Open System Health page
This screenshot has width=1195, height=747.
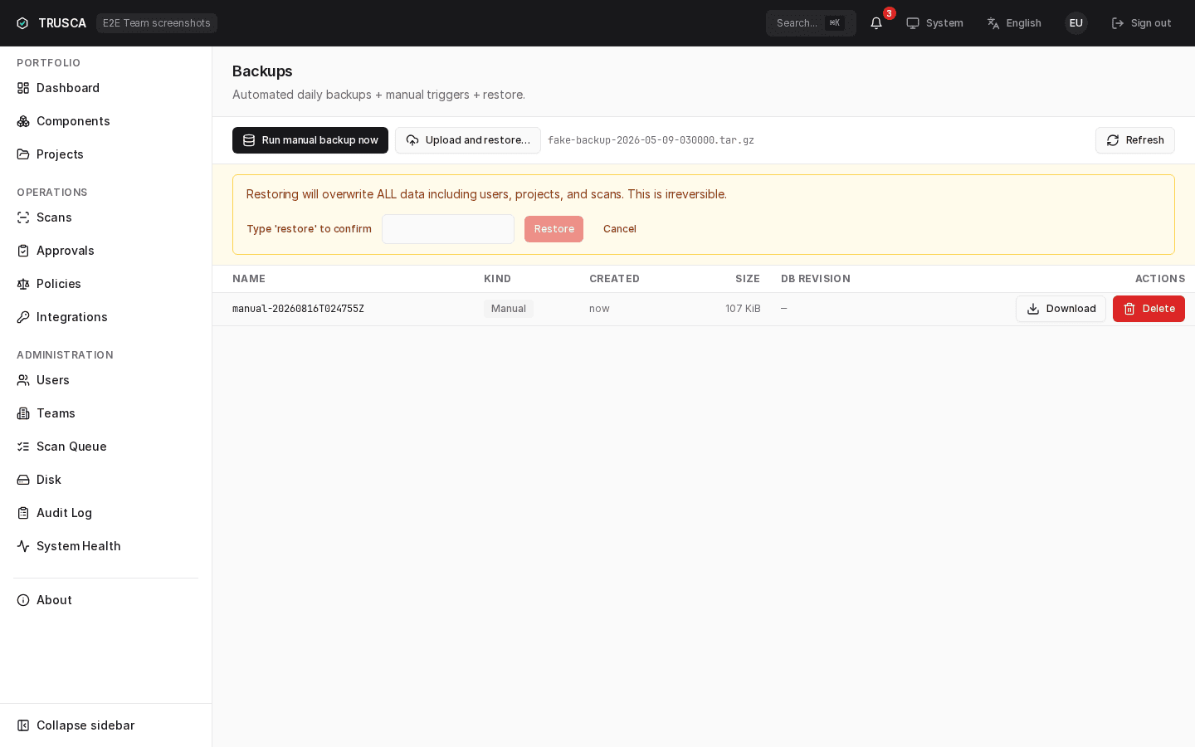105,546
